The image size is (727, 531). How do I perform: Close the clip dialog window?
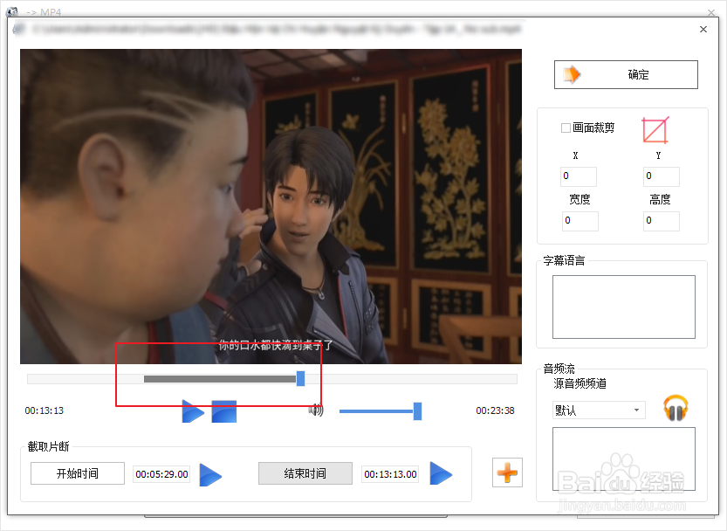click(x=703, y=29)
